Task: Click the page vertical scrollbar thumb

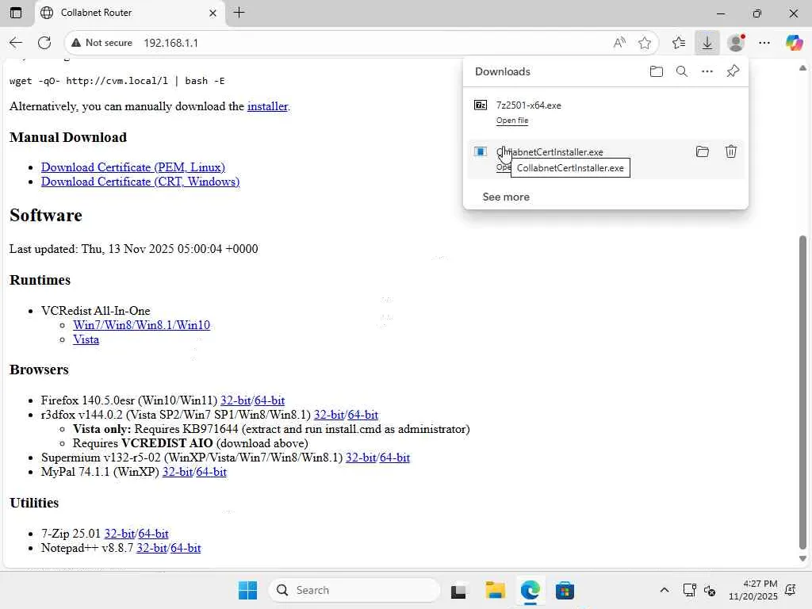Action: [802, 392]
